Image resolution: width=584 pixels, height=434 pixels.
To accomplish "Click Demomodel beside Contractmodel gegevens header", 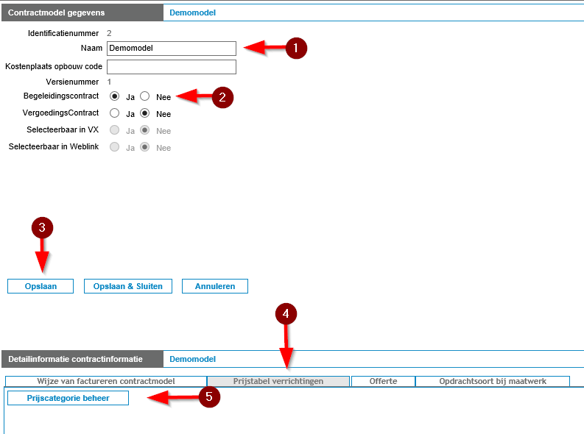I will (x=192, y=13).
